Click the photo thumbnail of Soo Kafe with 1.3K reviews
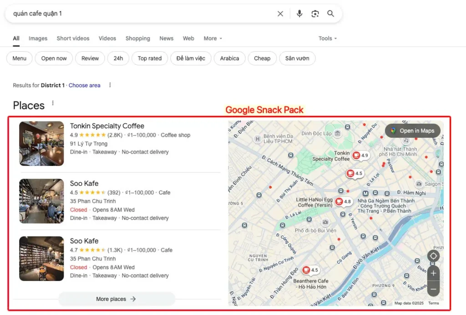Viewport: 466px width, 315px height. (x=41, y=259)
